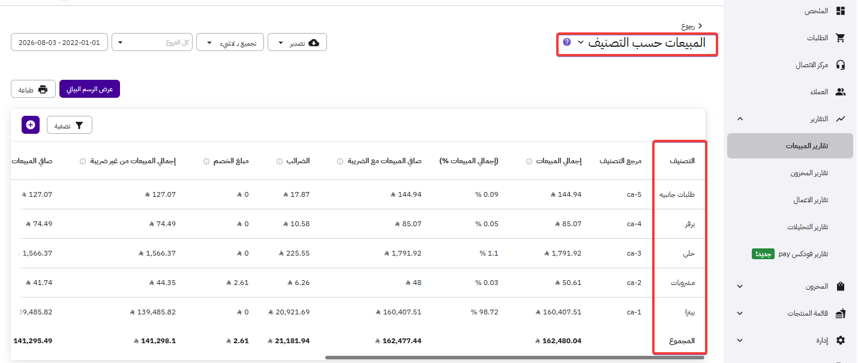Click the جديد! badge next to فودكس pay
The image size is (858, 363).
763,254
